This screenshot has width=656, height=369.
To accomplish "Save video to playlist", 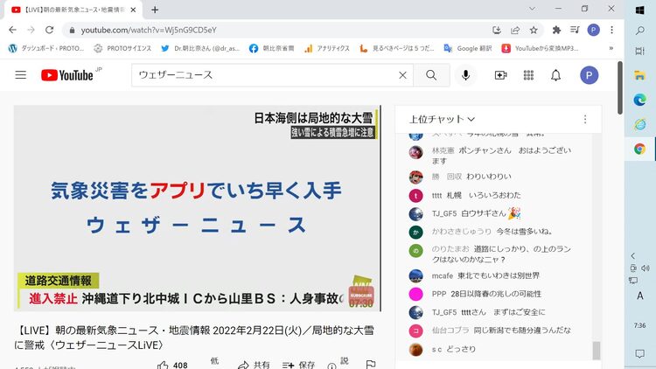I will coord(298,366).
